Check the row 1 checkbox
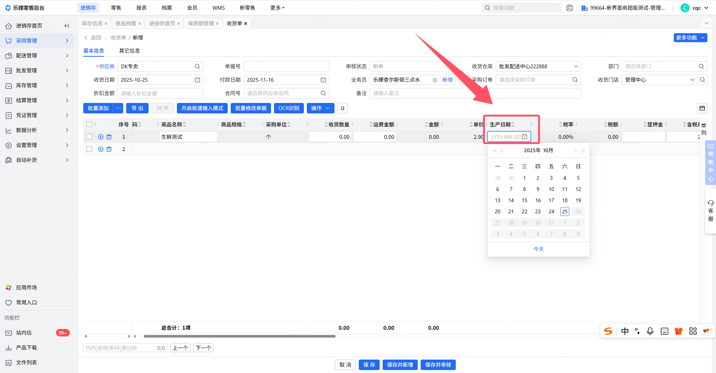The width and height of the screenshot is (716, 373). tap(89, 137)
